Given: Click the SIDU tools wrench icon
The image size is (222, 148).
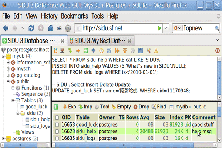Looking at the screenshot, I should pos(148,50).
